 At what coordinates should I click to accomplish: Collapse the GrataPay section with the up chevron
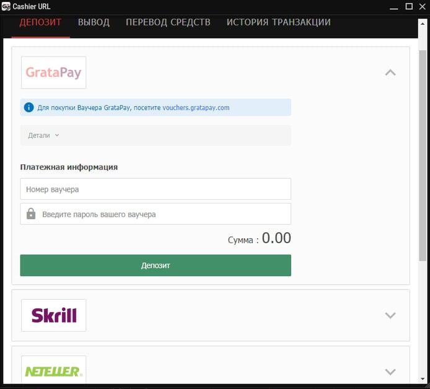coord(390,73)
